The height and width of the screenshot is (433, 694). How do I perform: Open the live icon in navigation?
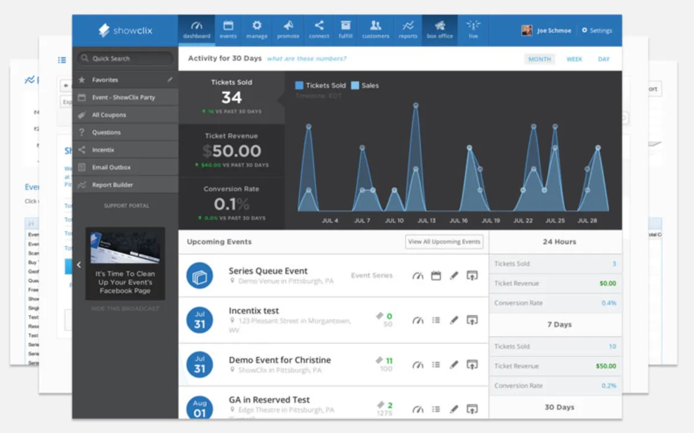pos(473,25)
